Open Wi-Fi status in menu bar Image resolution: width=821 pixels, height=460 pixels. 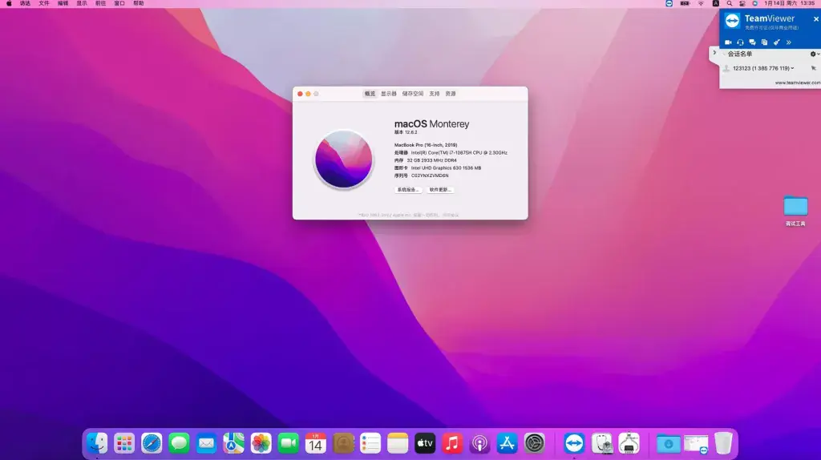click(x=701, y=4)
